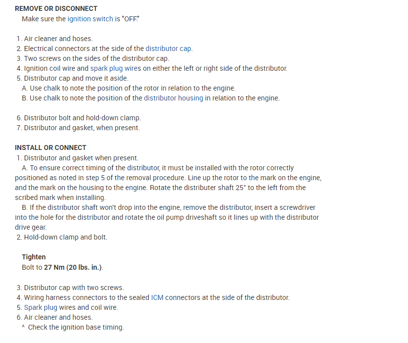Click 'Two screws on the sides' step

click(96, 58)
